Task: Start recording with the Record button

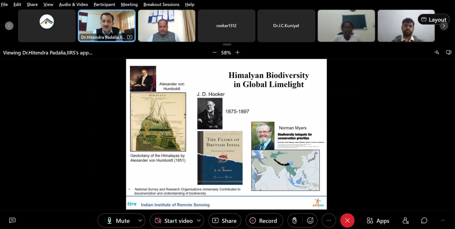Action: pyautogui.click(x=264, y=221)
